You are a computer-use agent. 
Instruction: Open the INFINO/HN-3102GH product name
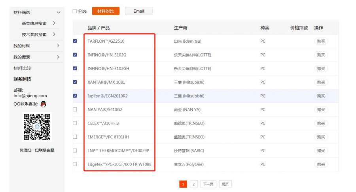(x=108, y=68)
